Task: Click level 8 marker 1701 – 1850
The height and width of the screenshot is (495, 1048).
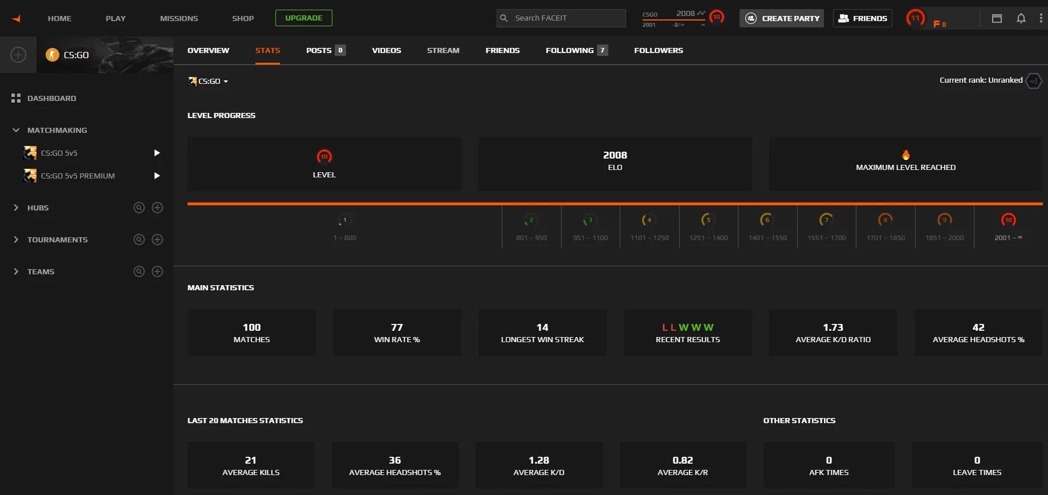Action: [885, 228]
